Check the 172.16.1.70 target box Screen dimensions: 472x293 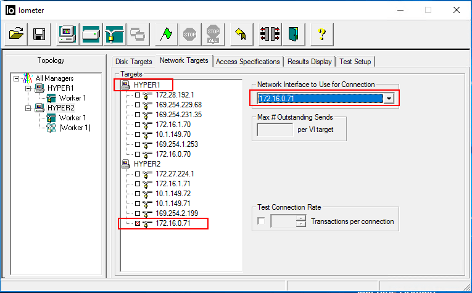[x=138, y=125]
